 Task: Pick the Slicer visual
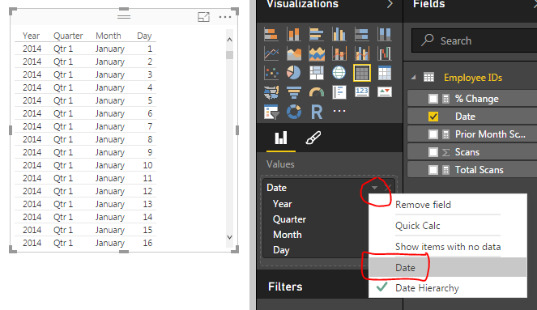coord(271,112)
